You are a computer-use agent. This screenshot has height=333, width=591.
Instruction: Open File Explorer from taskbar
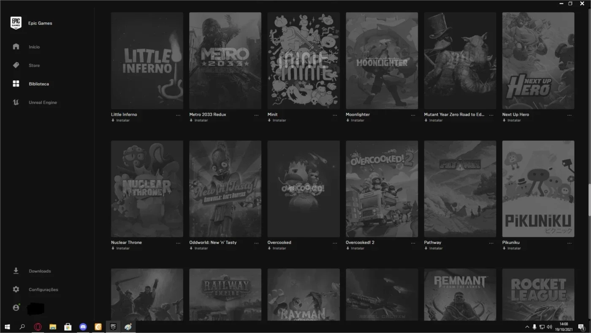pyautogui.click(x=53, y=327)
